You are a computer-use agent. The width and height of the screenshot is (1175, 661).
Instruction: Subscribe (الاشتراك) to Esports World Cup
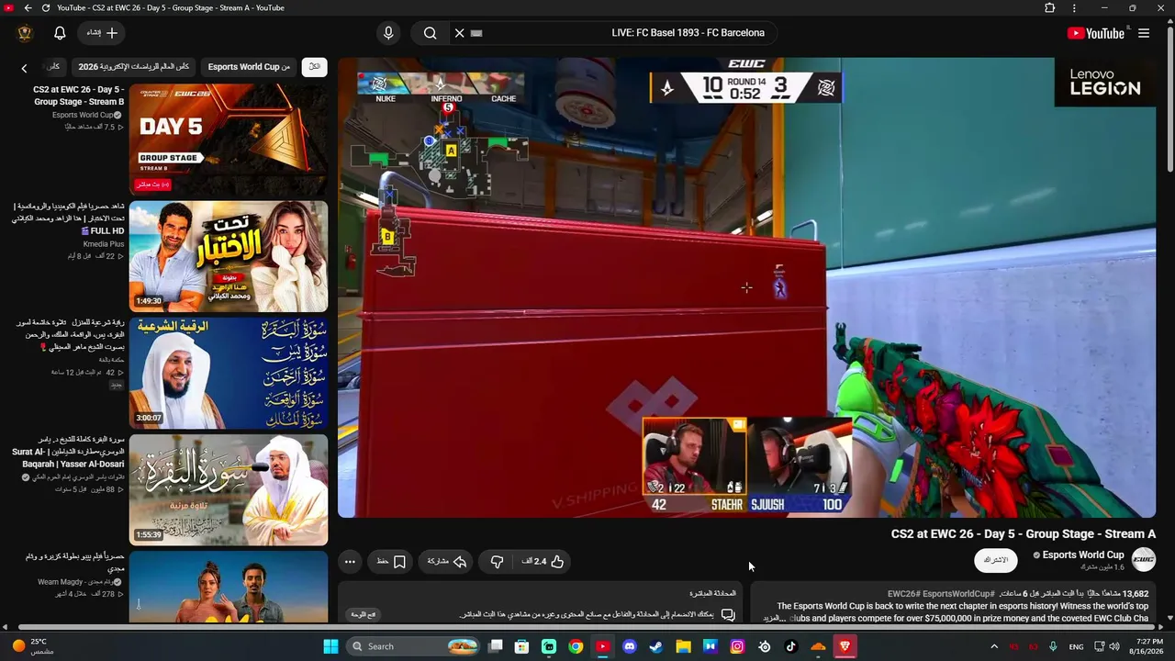pyautogui.click(x=996, y=560)
